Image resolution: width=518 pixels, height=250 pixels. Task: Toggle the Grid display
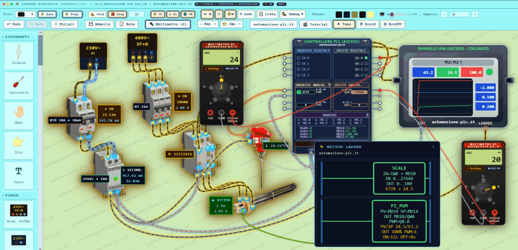tap(97, 15)
